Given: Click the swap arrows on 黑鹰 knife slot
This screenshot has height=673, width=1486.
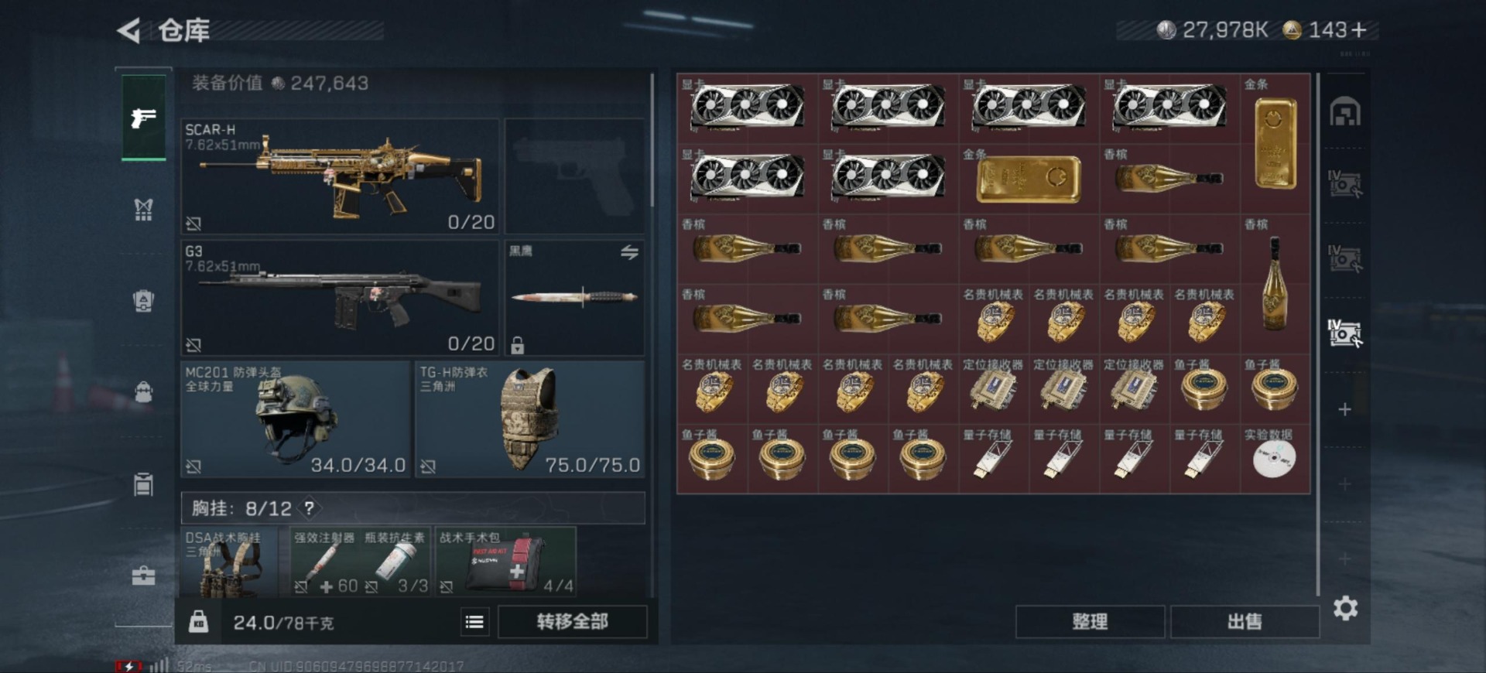Looking at the screenshot, I should click(629, 252).
